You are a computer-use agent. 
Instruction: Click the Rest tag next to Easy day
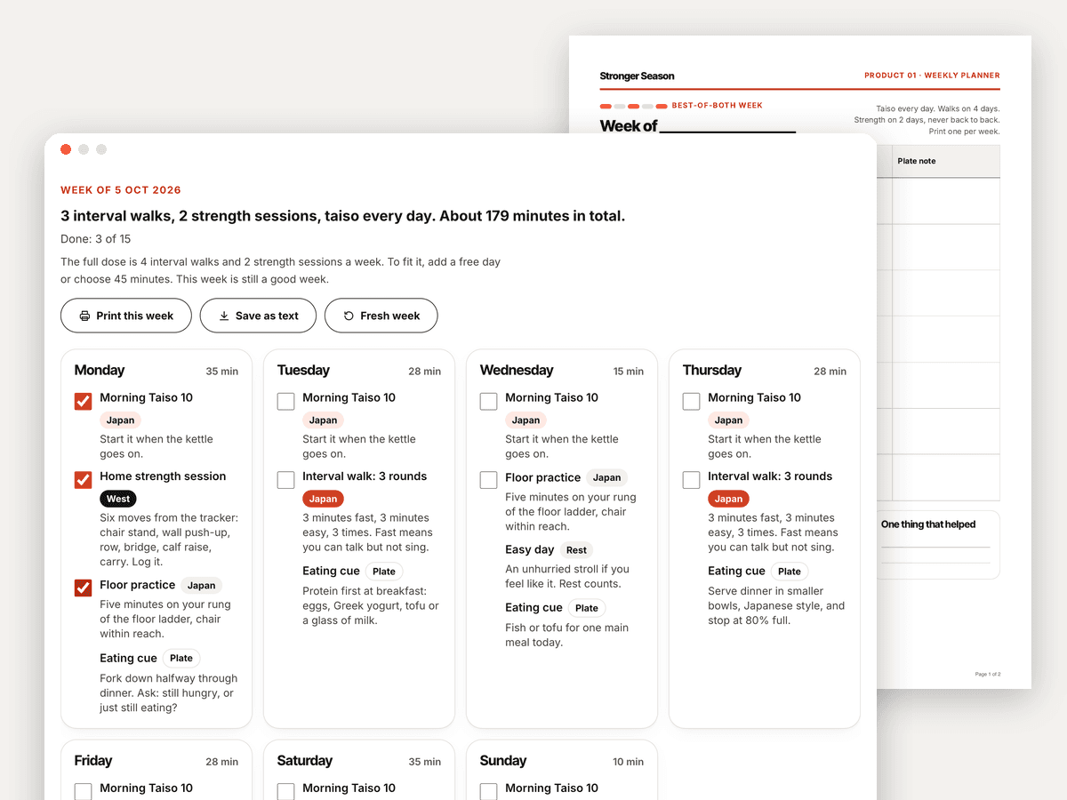576,550
